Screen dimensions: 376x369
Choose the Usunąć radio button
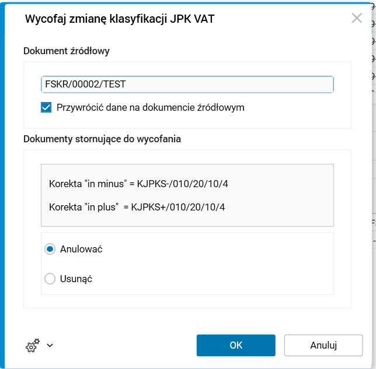coord(50,279)
